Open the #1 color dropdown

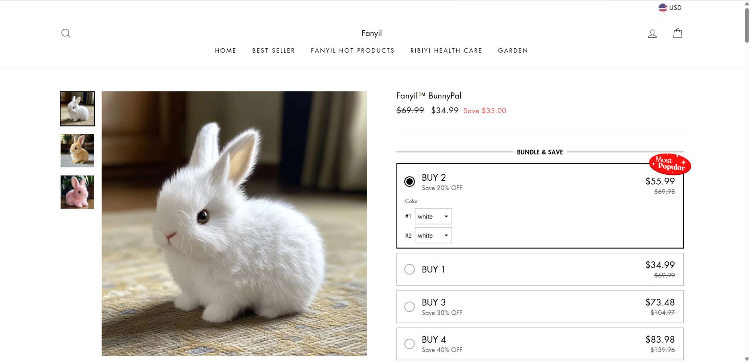[x=433, y=216]
